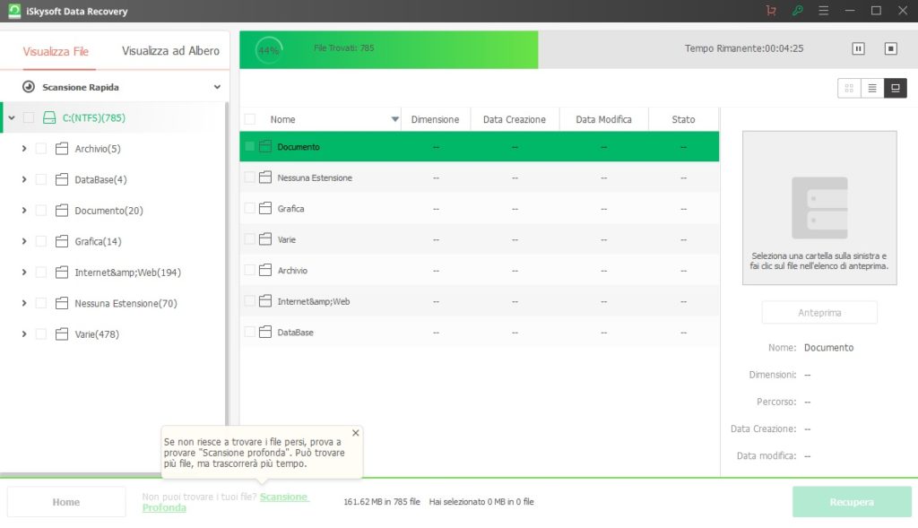
Task: Click DataBase folder icon in left tree
Action: point(62,179)
